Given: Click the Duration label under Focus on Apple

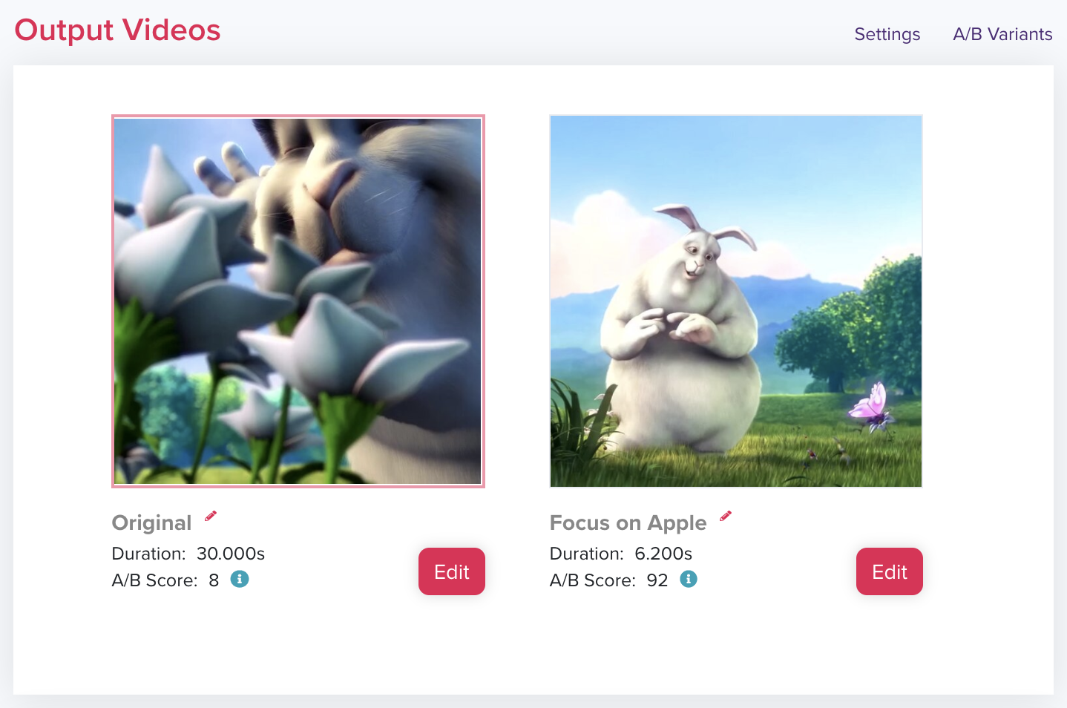Looking at the screenshot, I should (x=587, y=554).
